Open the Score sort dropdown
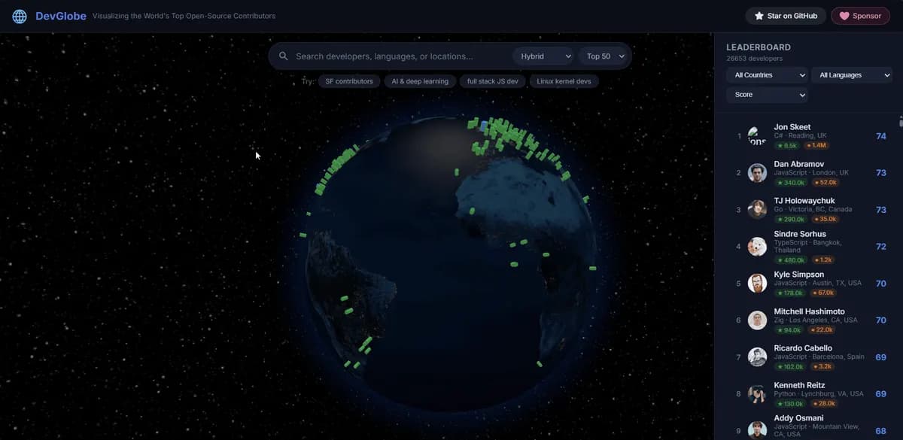Image resolution: width=903 pixels, height=440 pixels. point(769,95)
